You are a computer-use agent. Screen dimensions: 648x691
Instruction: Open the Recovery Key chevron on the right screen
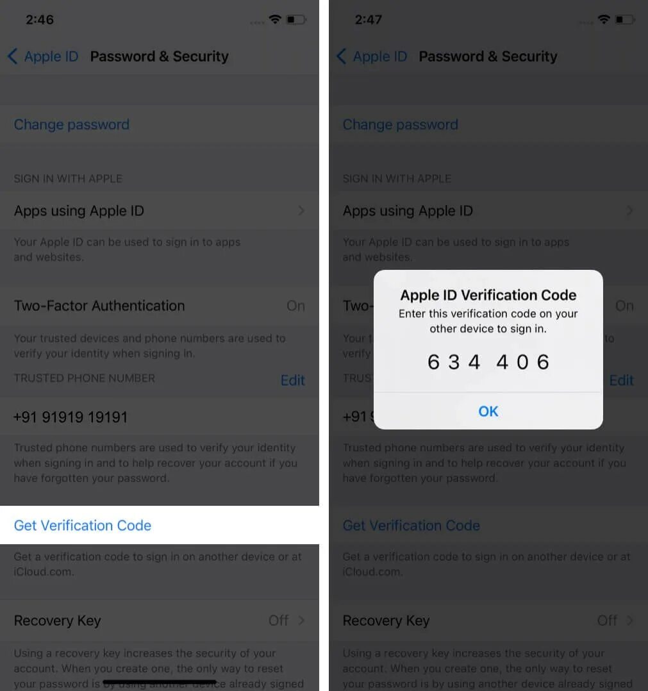coord(631,620)
